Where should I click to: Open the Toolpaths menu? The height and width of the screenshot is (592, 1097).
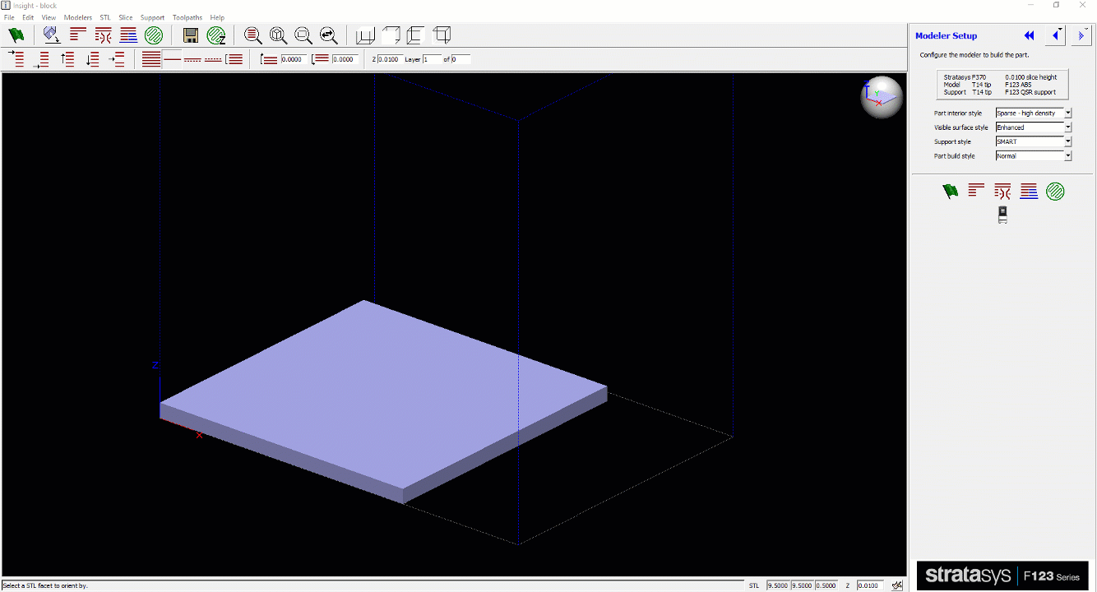click(187, 16)
